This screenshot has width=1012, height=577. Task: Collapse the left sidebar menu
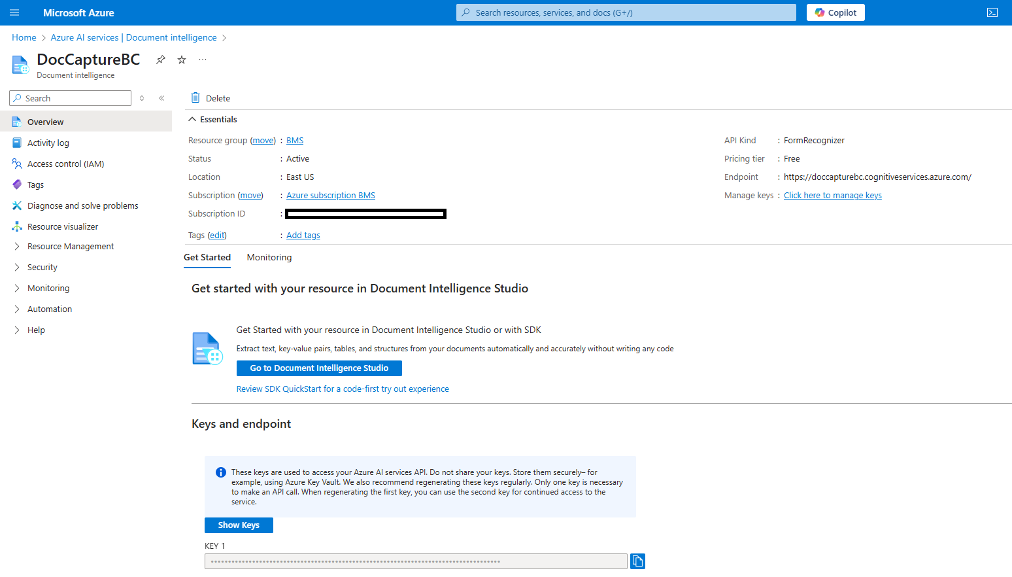pyautogui.click(x=161, y=98)
